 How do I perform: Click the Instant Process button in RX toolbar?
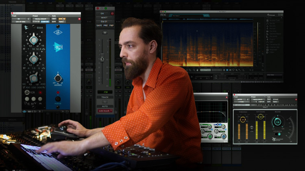coord(206,70)
